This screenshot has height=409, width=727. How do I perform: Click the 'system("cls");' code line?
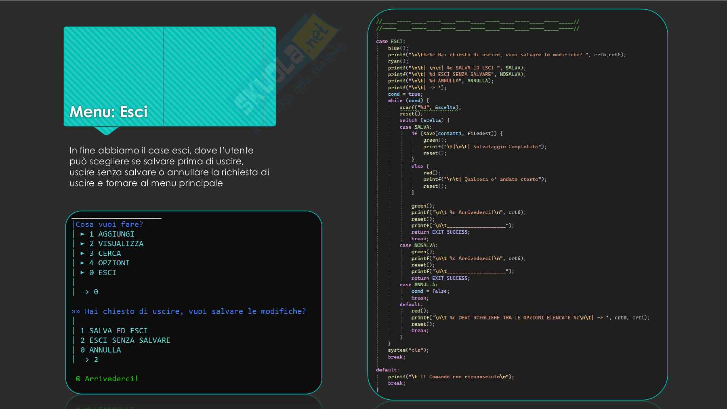tap(408, 350)
